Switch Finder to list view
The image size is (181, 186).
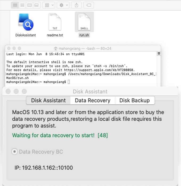click(22, 5)
